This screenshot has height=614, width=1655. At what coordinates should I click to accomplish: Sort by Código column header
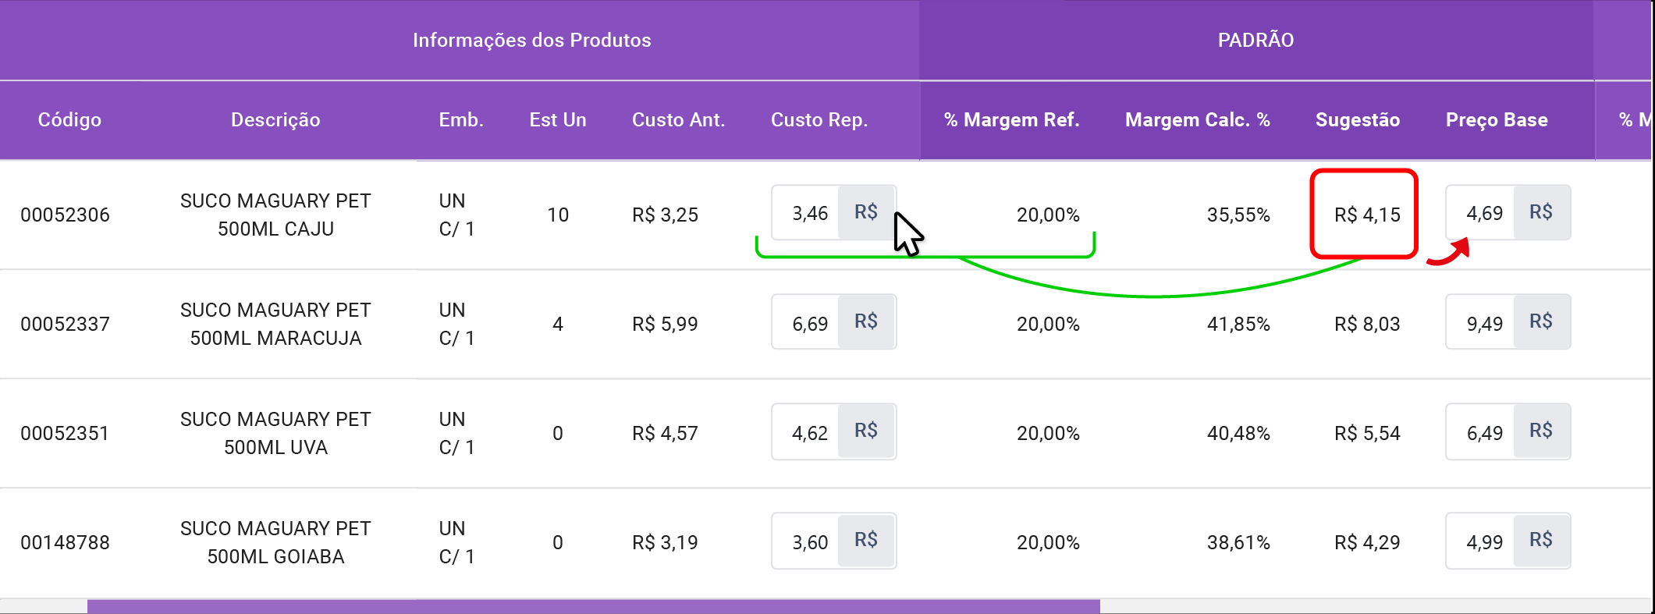(x=69, y=120)
